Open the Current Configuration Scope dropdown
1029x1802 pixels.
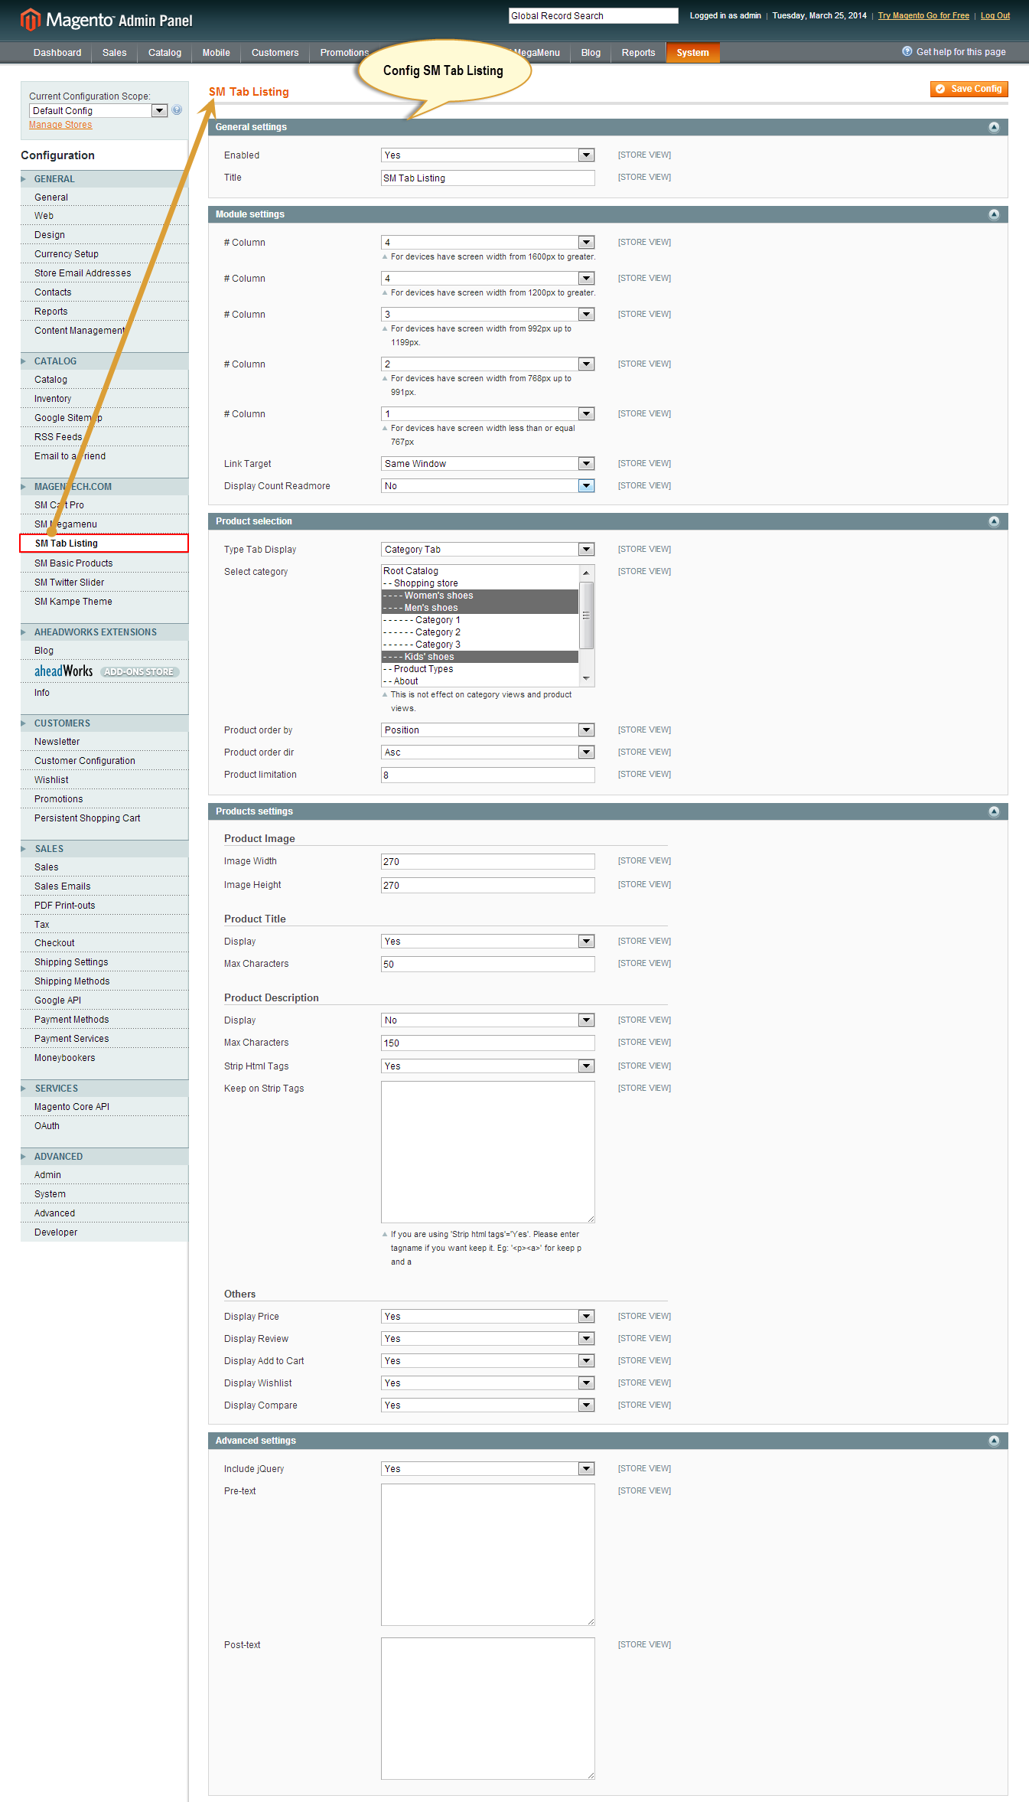click(98, 111)
